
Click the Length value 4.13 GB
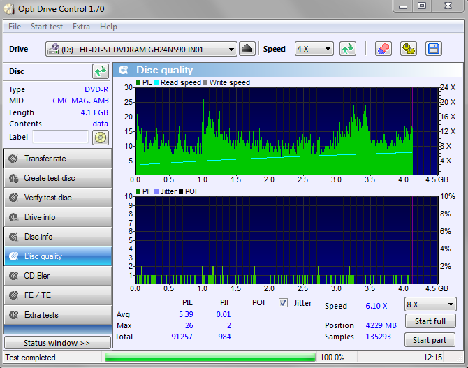click(x=94, y=112)
